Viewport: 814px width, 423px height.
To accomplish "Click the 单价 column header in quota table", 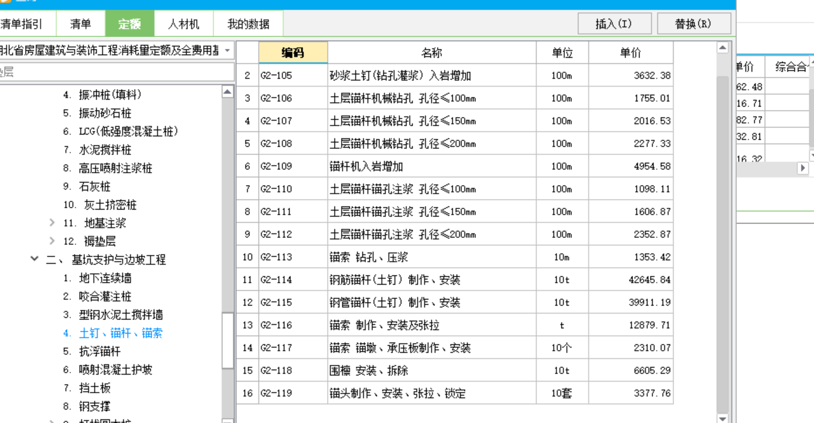I will point(631,52).
